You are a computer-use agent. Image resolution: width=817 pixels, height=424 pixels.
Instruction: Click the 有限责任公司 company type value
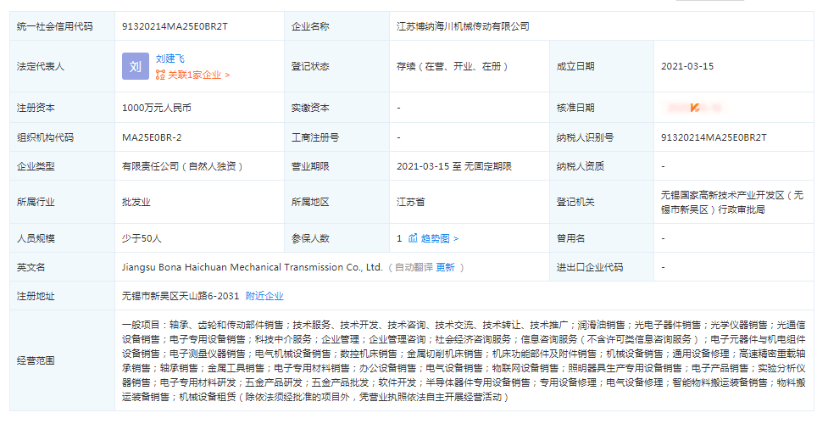pos(182,166)
